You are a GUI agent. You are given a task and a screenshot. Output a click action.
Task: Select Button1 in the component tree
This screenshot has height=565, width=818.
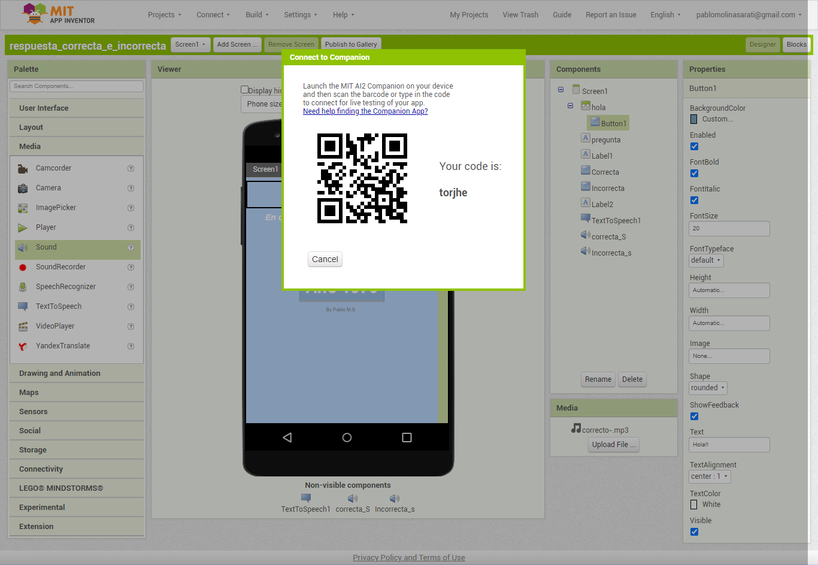point(608,123)
